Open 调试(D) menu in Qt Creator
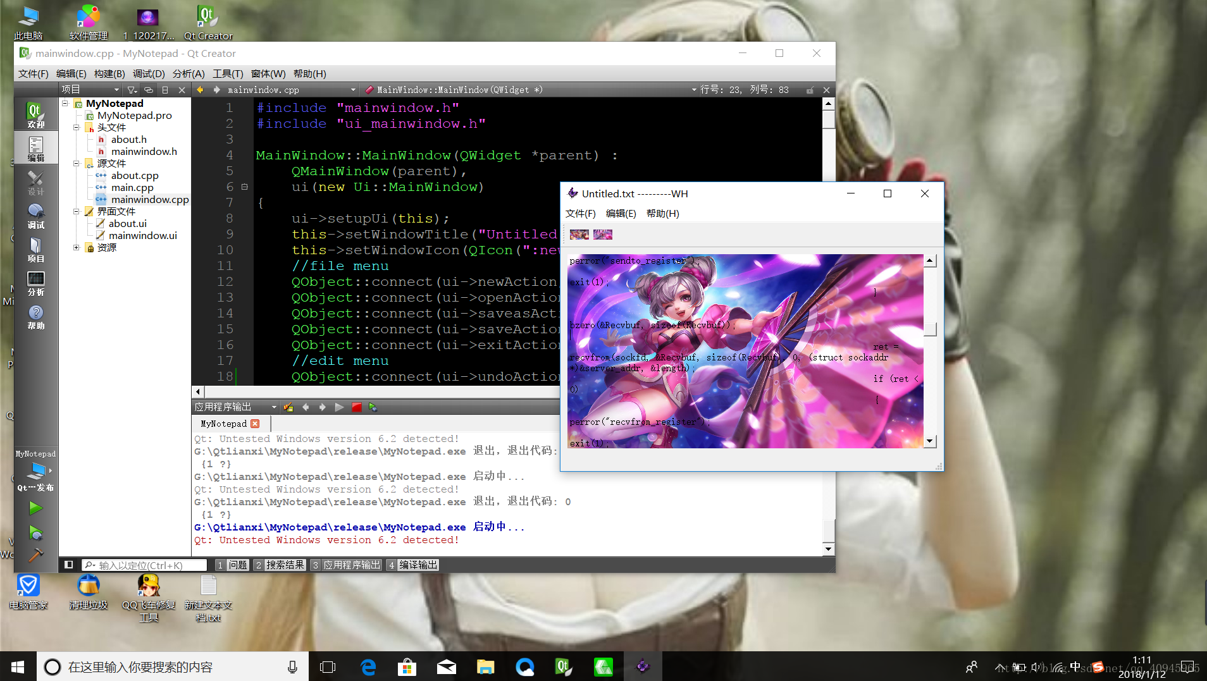 pyautogui.click(x=149, y=74)
